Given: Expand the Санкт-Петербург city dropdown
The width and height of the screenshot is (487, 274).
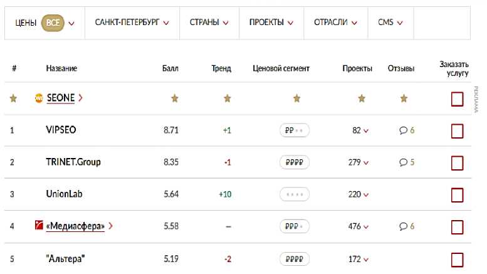Looking at the screenshot, I should (x=132, y=23).
